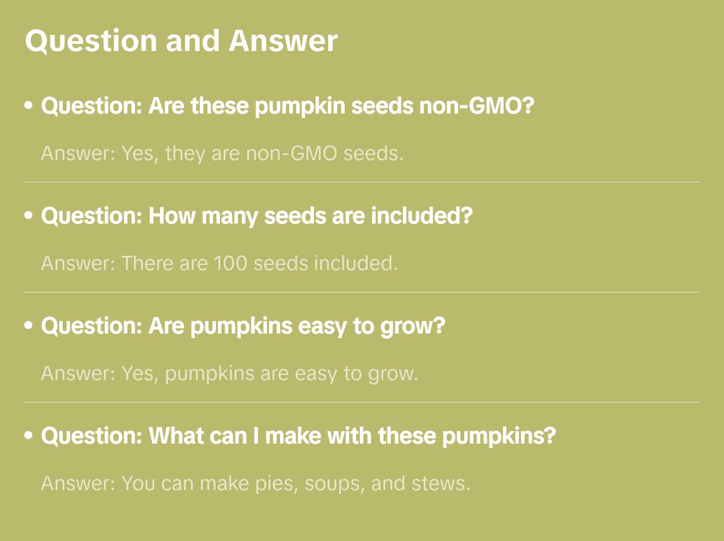The image size is (724, 541).
Task: Click the word "included?" in the second question
Action: coord(422,216)
